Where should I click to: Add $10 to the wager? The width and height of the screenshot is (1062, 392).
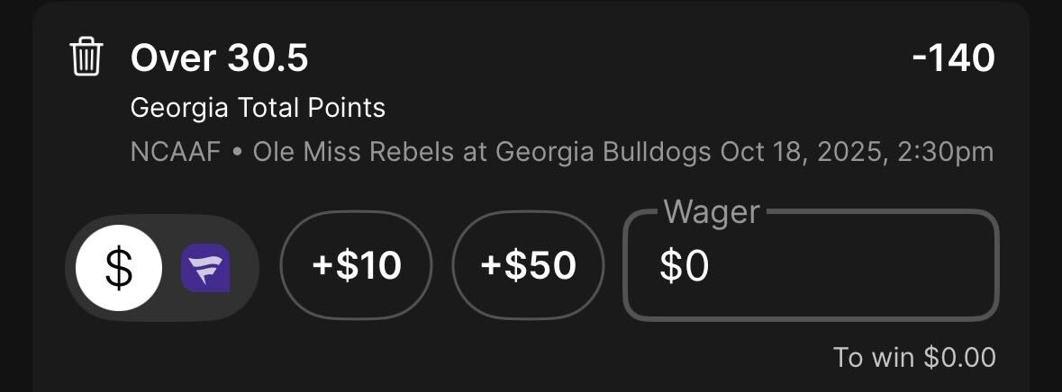[x=356, y=266]
